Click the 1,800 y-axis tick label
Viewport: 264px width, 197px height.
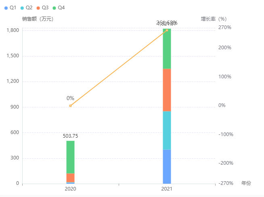coord(13,30)
